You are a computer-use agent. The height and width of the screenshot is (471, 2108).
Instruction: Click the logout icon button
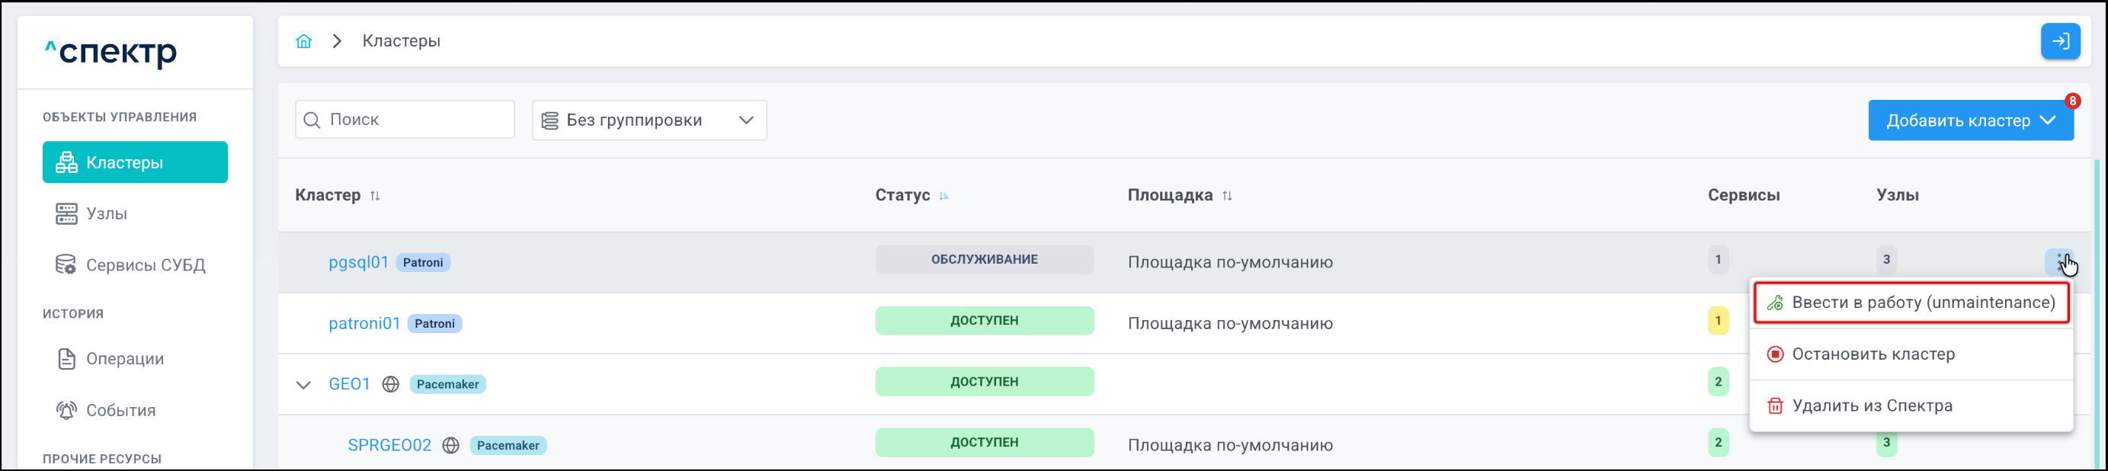pyautogui.click(x=2060, y=41)
